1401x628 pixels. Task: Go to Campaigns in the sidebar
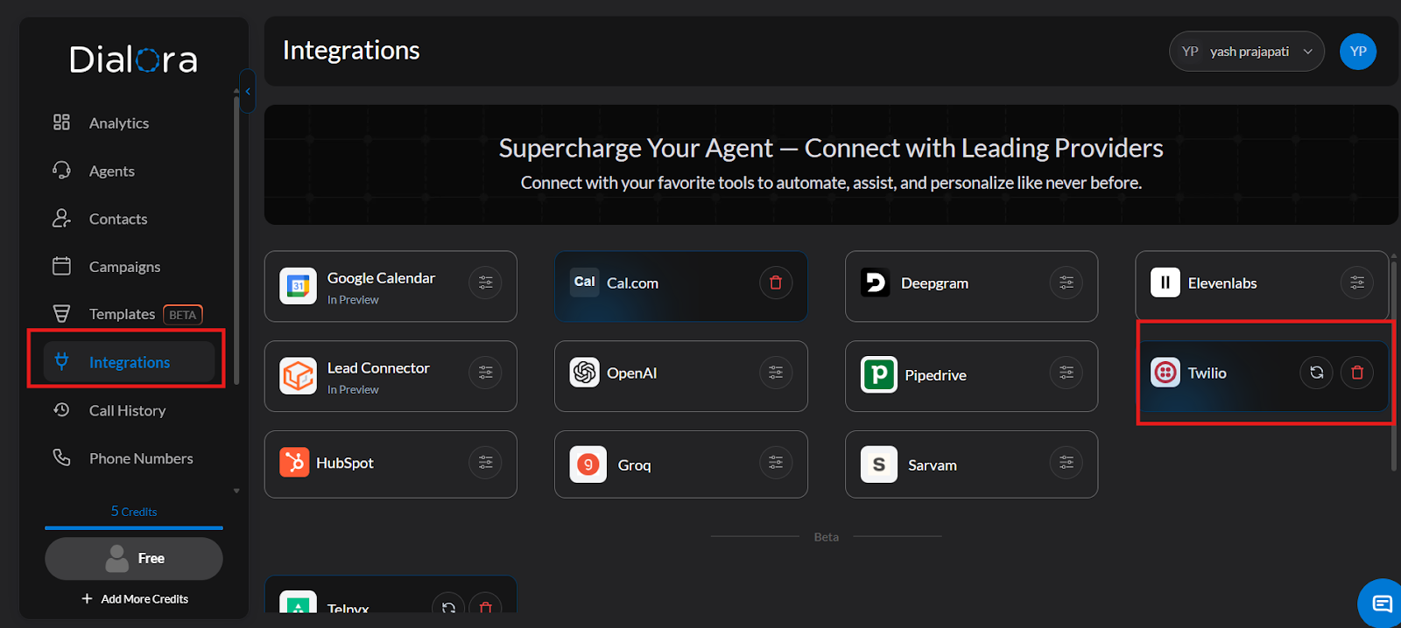click(x=124, y=267)
